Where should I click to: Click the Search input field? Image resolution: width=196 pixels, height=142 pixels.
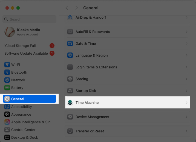click(x=29, y=19)
